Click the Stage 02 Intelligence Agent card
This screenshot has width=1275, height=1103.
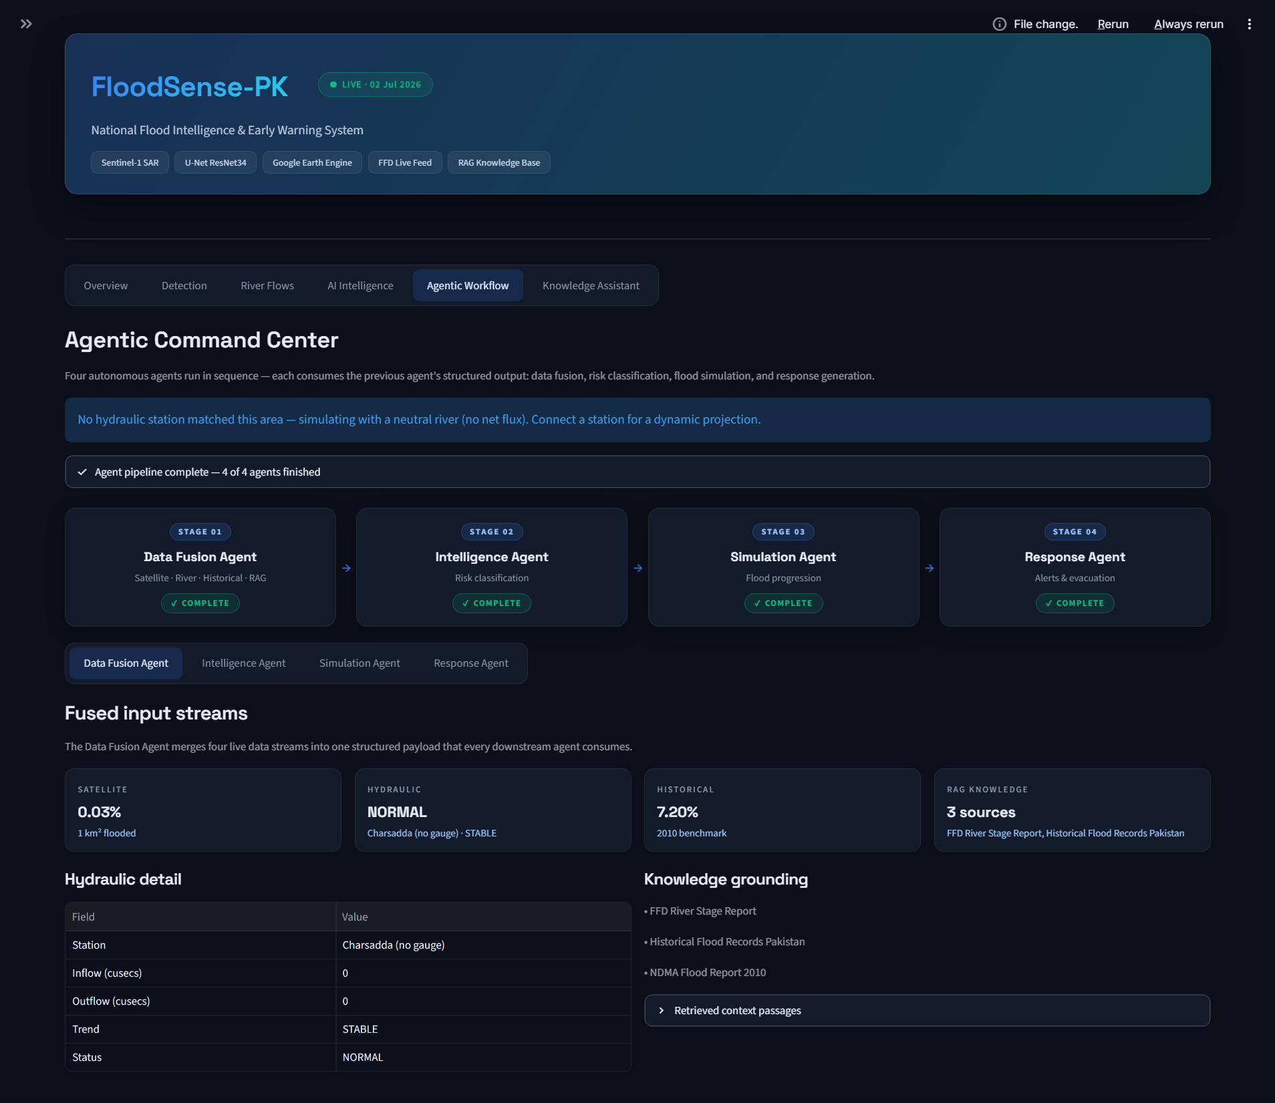[492, 567]
